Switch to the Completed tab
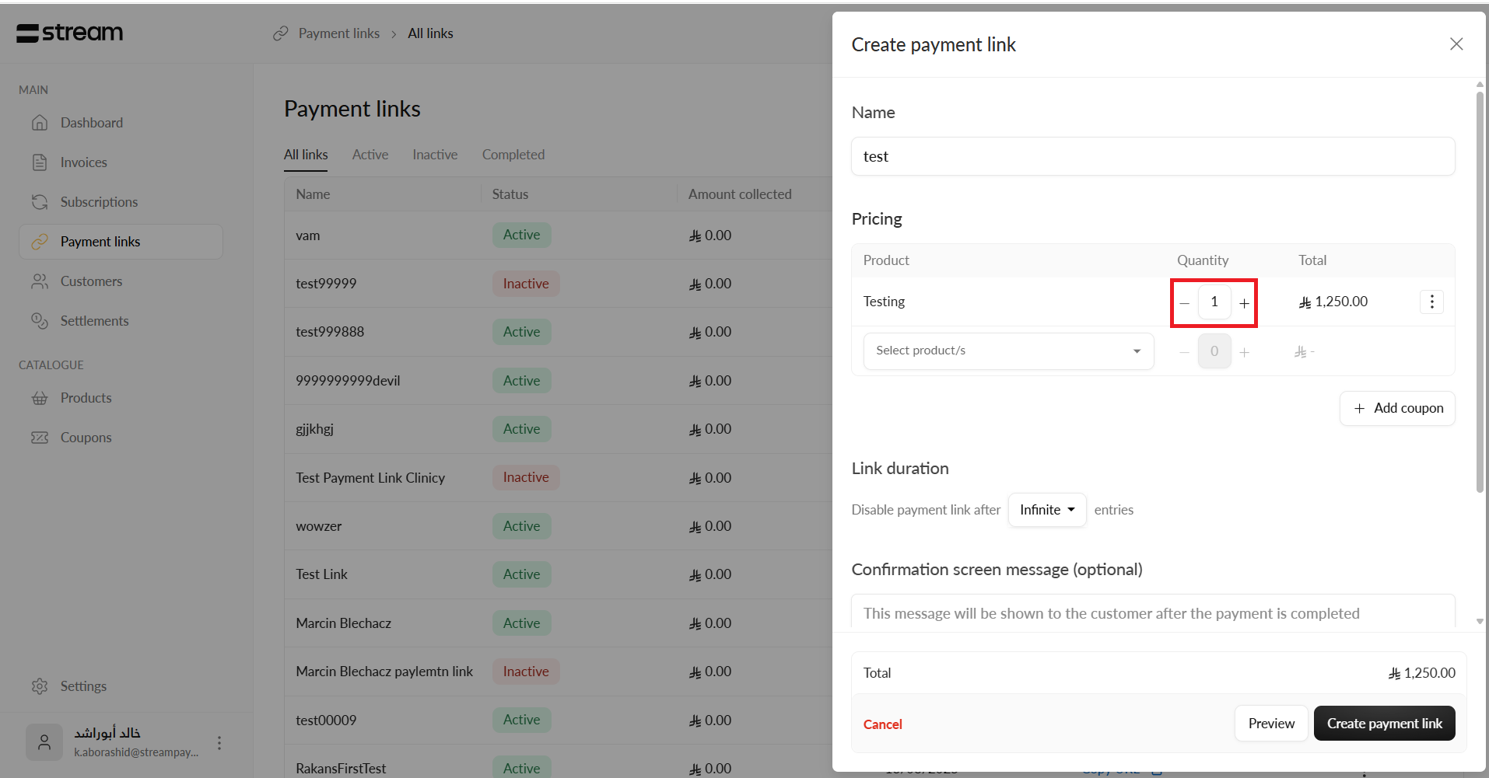The width and height of the screenshot is (1489, 778). coord(513,155)
